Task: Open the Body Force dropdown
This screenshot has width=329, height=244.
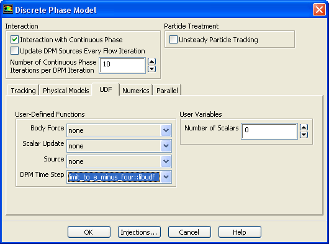Action: click(x=166, y=130)
